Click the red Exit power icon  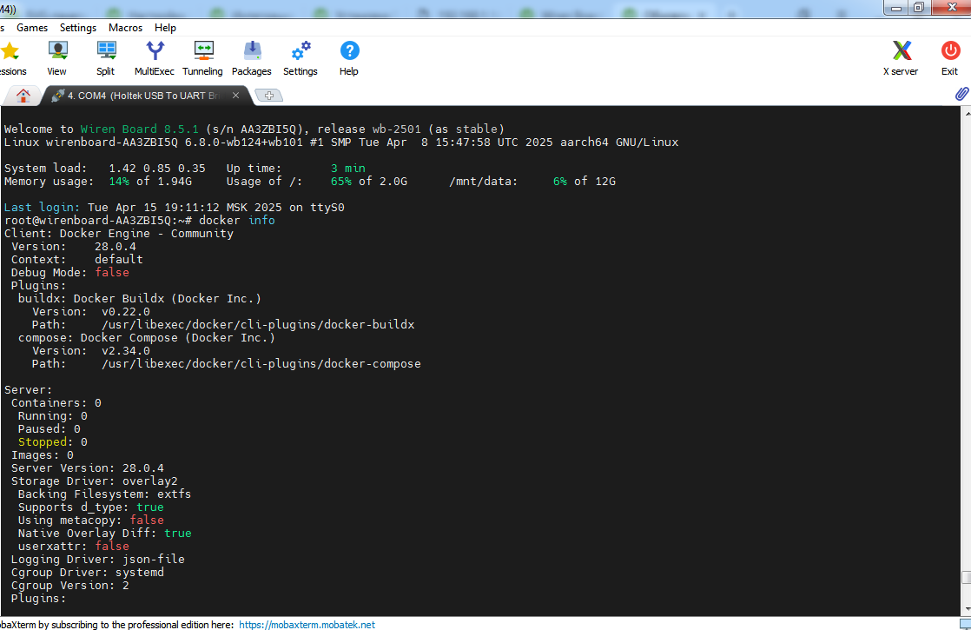click(950, 50)
